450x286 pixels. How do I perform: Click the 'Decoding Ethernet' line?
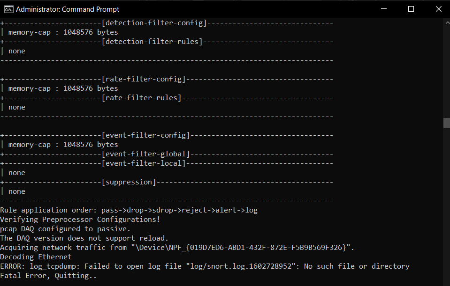tap(36, 257)
